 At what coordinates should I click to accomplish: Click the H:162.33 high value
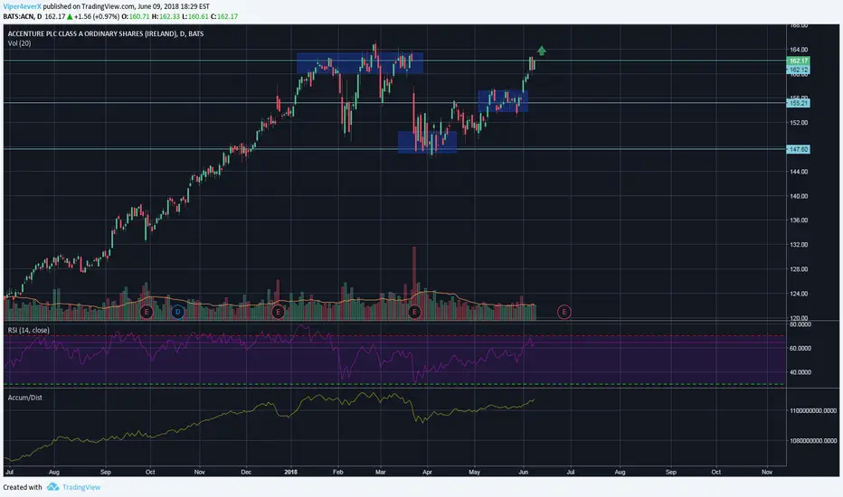click(x=166, y=16)
